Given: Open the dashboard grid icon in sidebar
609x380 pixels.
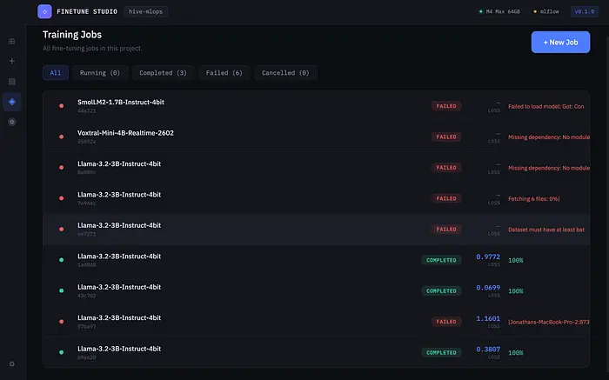Looking at the screenshot, I should (x=11, y=41).
